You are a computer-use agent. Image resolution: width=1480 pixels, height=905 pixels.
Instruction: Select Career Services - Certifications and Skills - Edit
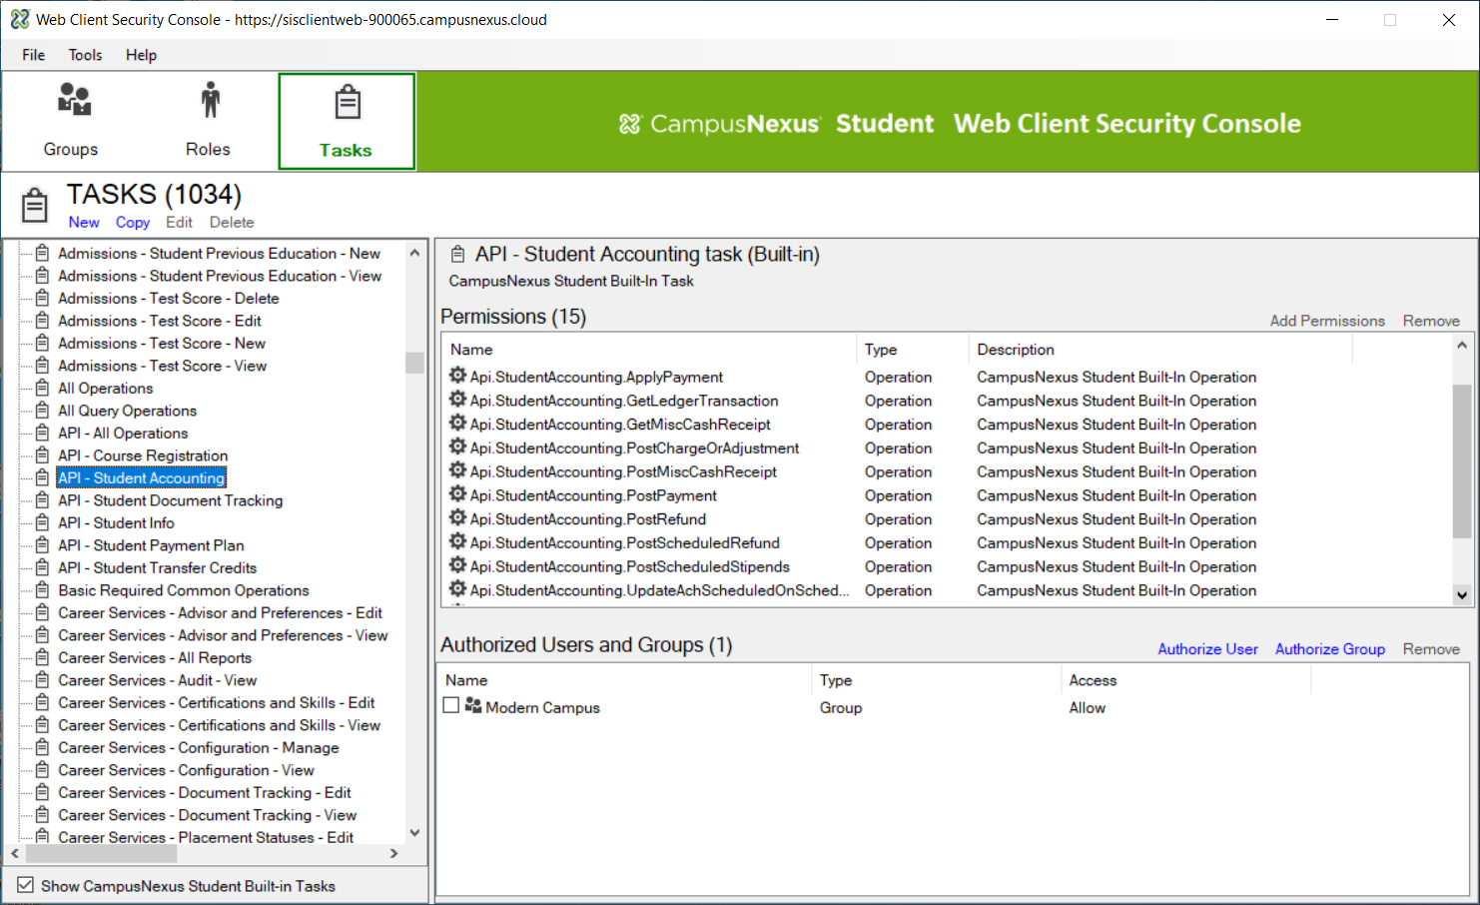click(216, 702)
